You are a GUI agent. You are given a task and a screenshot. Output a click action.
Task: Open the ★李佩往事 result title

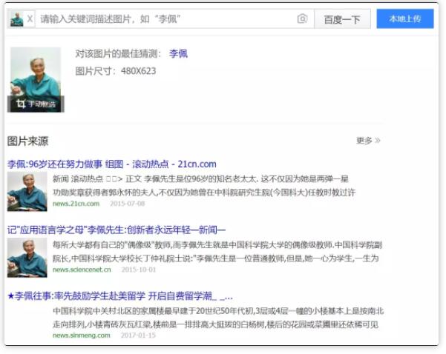click(120, 296)
